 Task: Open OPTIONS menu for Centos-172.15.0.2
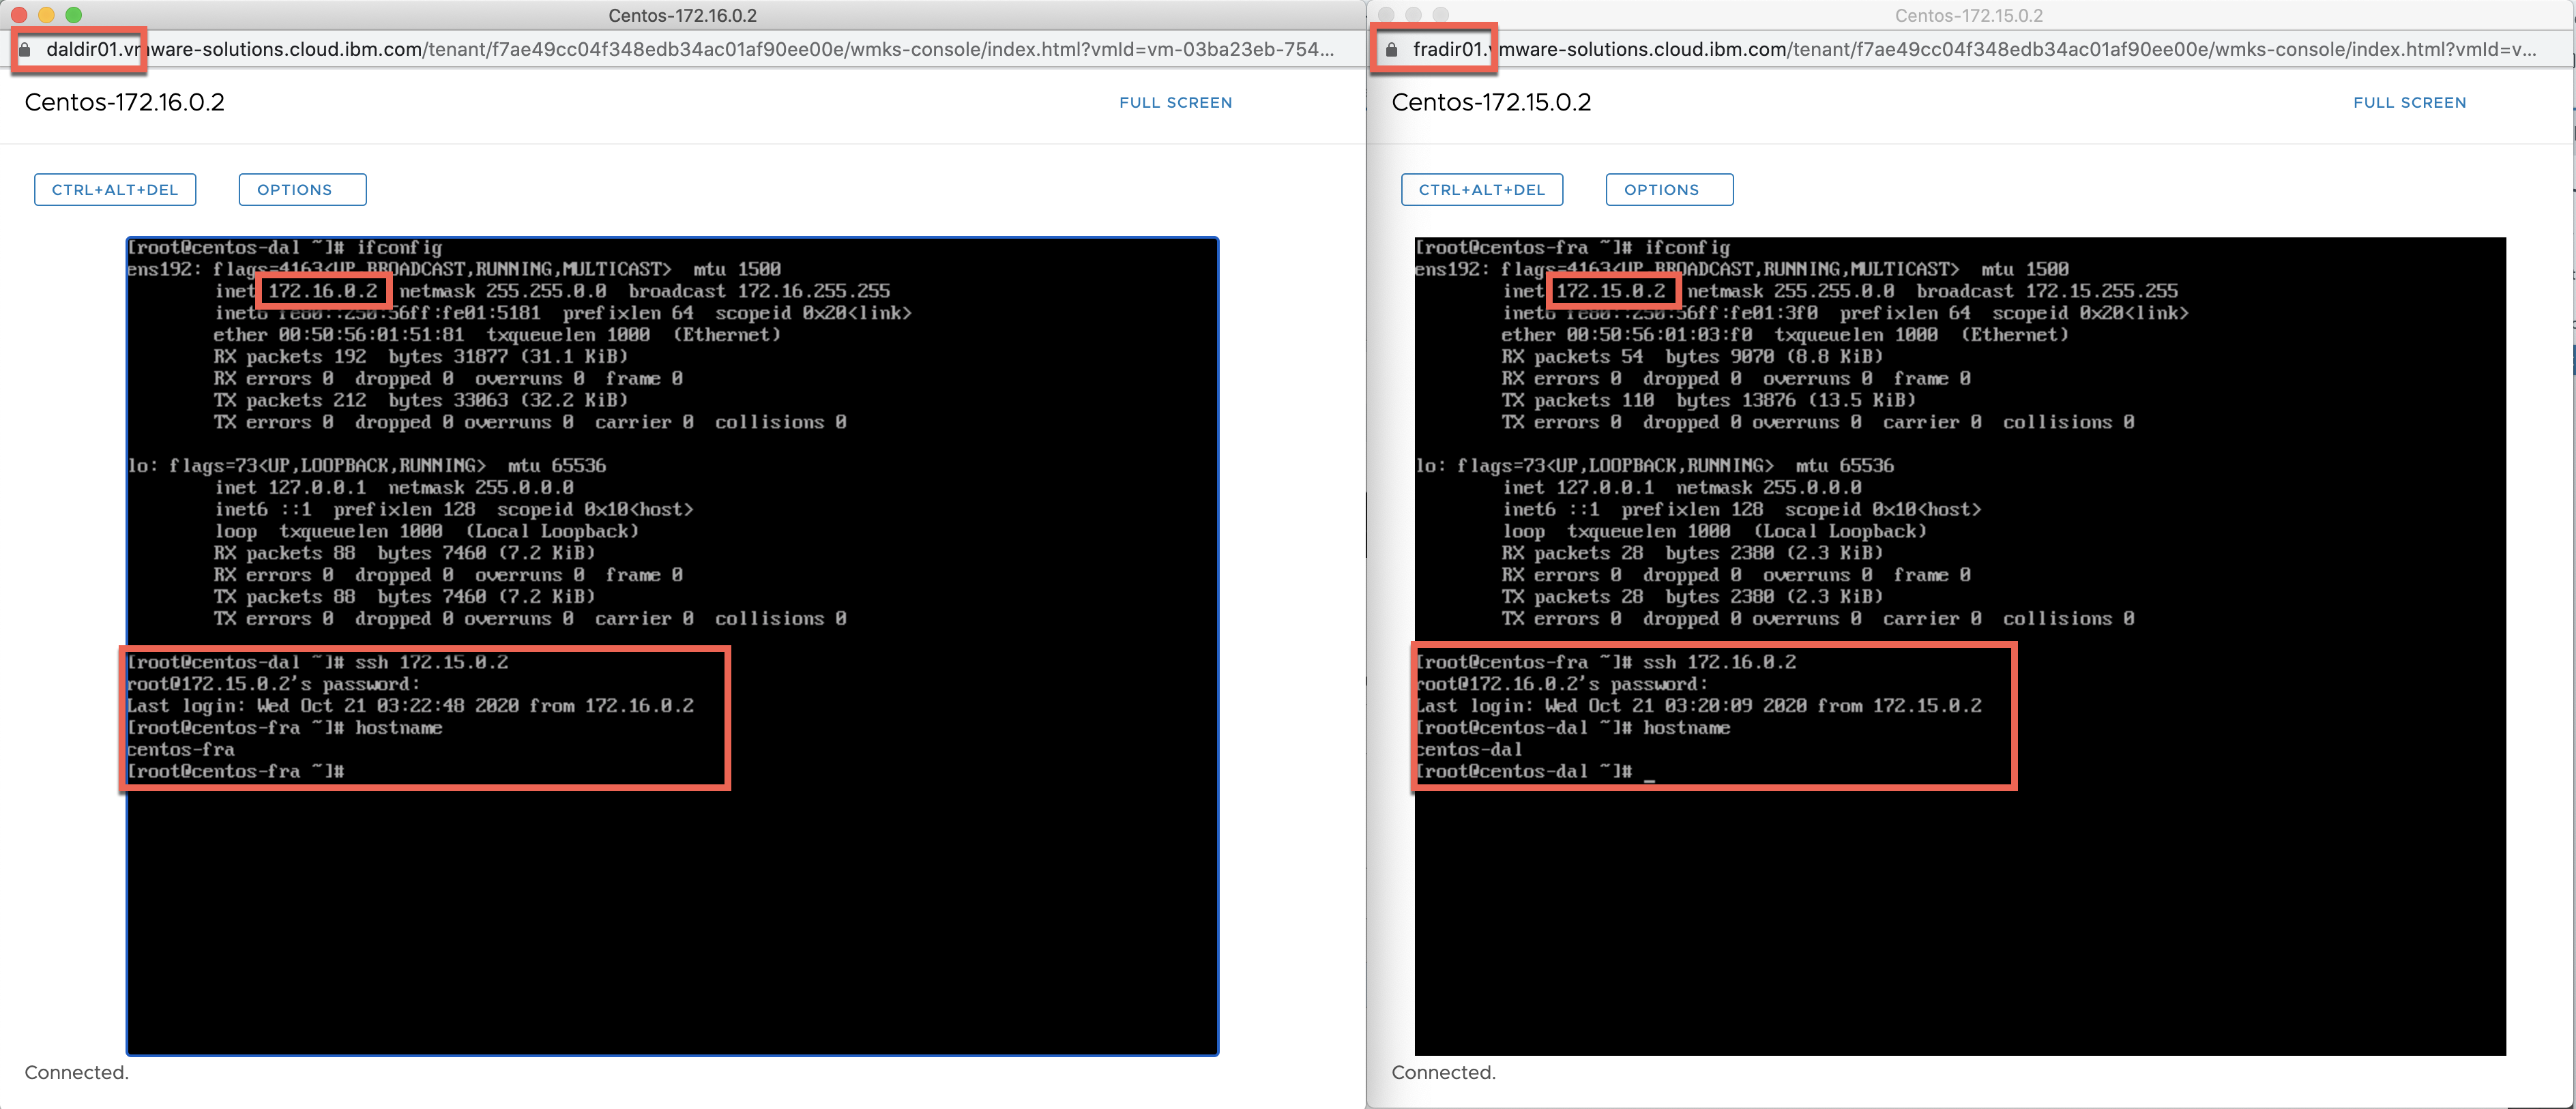[1669, 190]
